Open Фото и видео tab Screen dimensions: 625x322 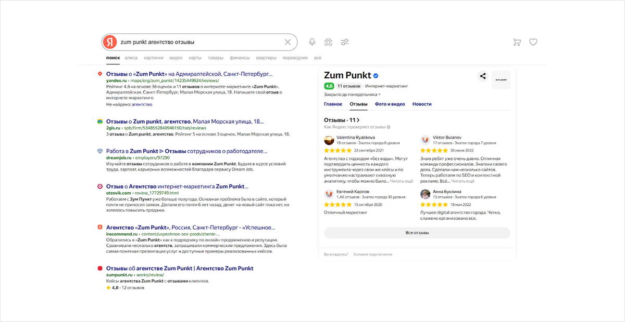[390, 104]
